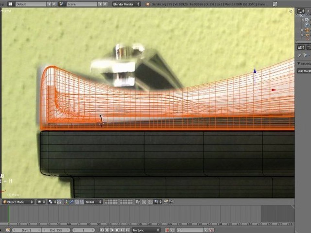Insert keyframe with key icon
311x233 pixels.
point(207,230)
